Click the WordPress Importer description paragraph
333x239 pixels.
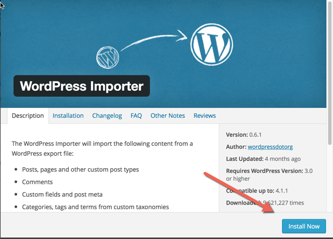click(x=102, y=148)
